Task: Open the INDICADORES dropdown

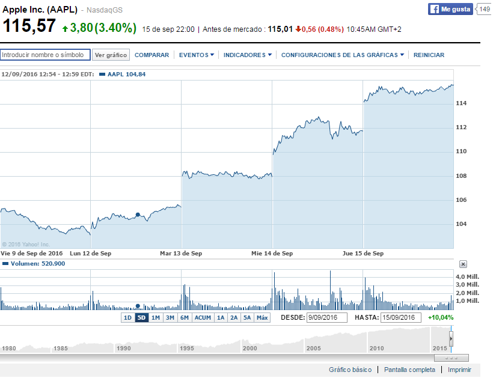Action: 248,55
